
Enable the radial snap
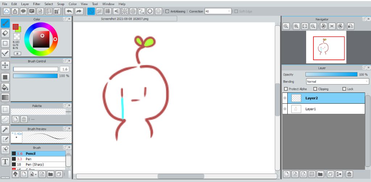(125, 11)
